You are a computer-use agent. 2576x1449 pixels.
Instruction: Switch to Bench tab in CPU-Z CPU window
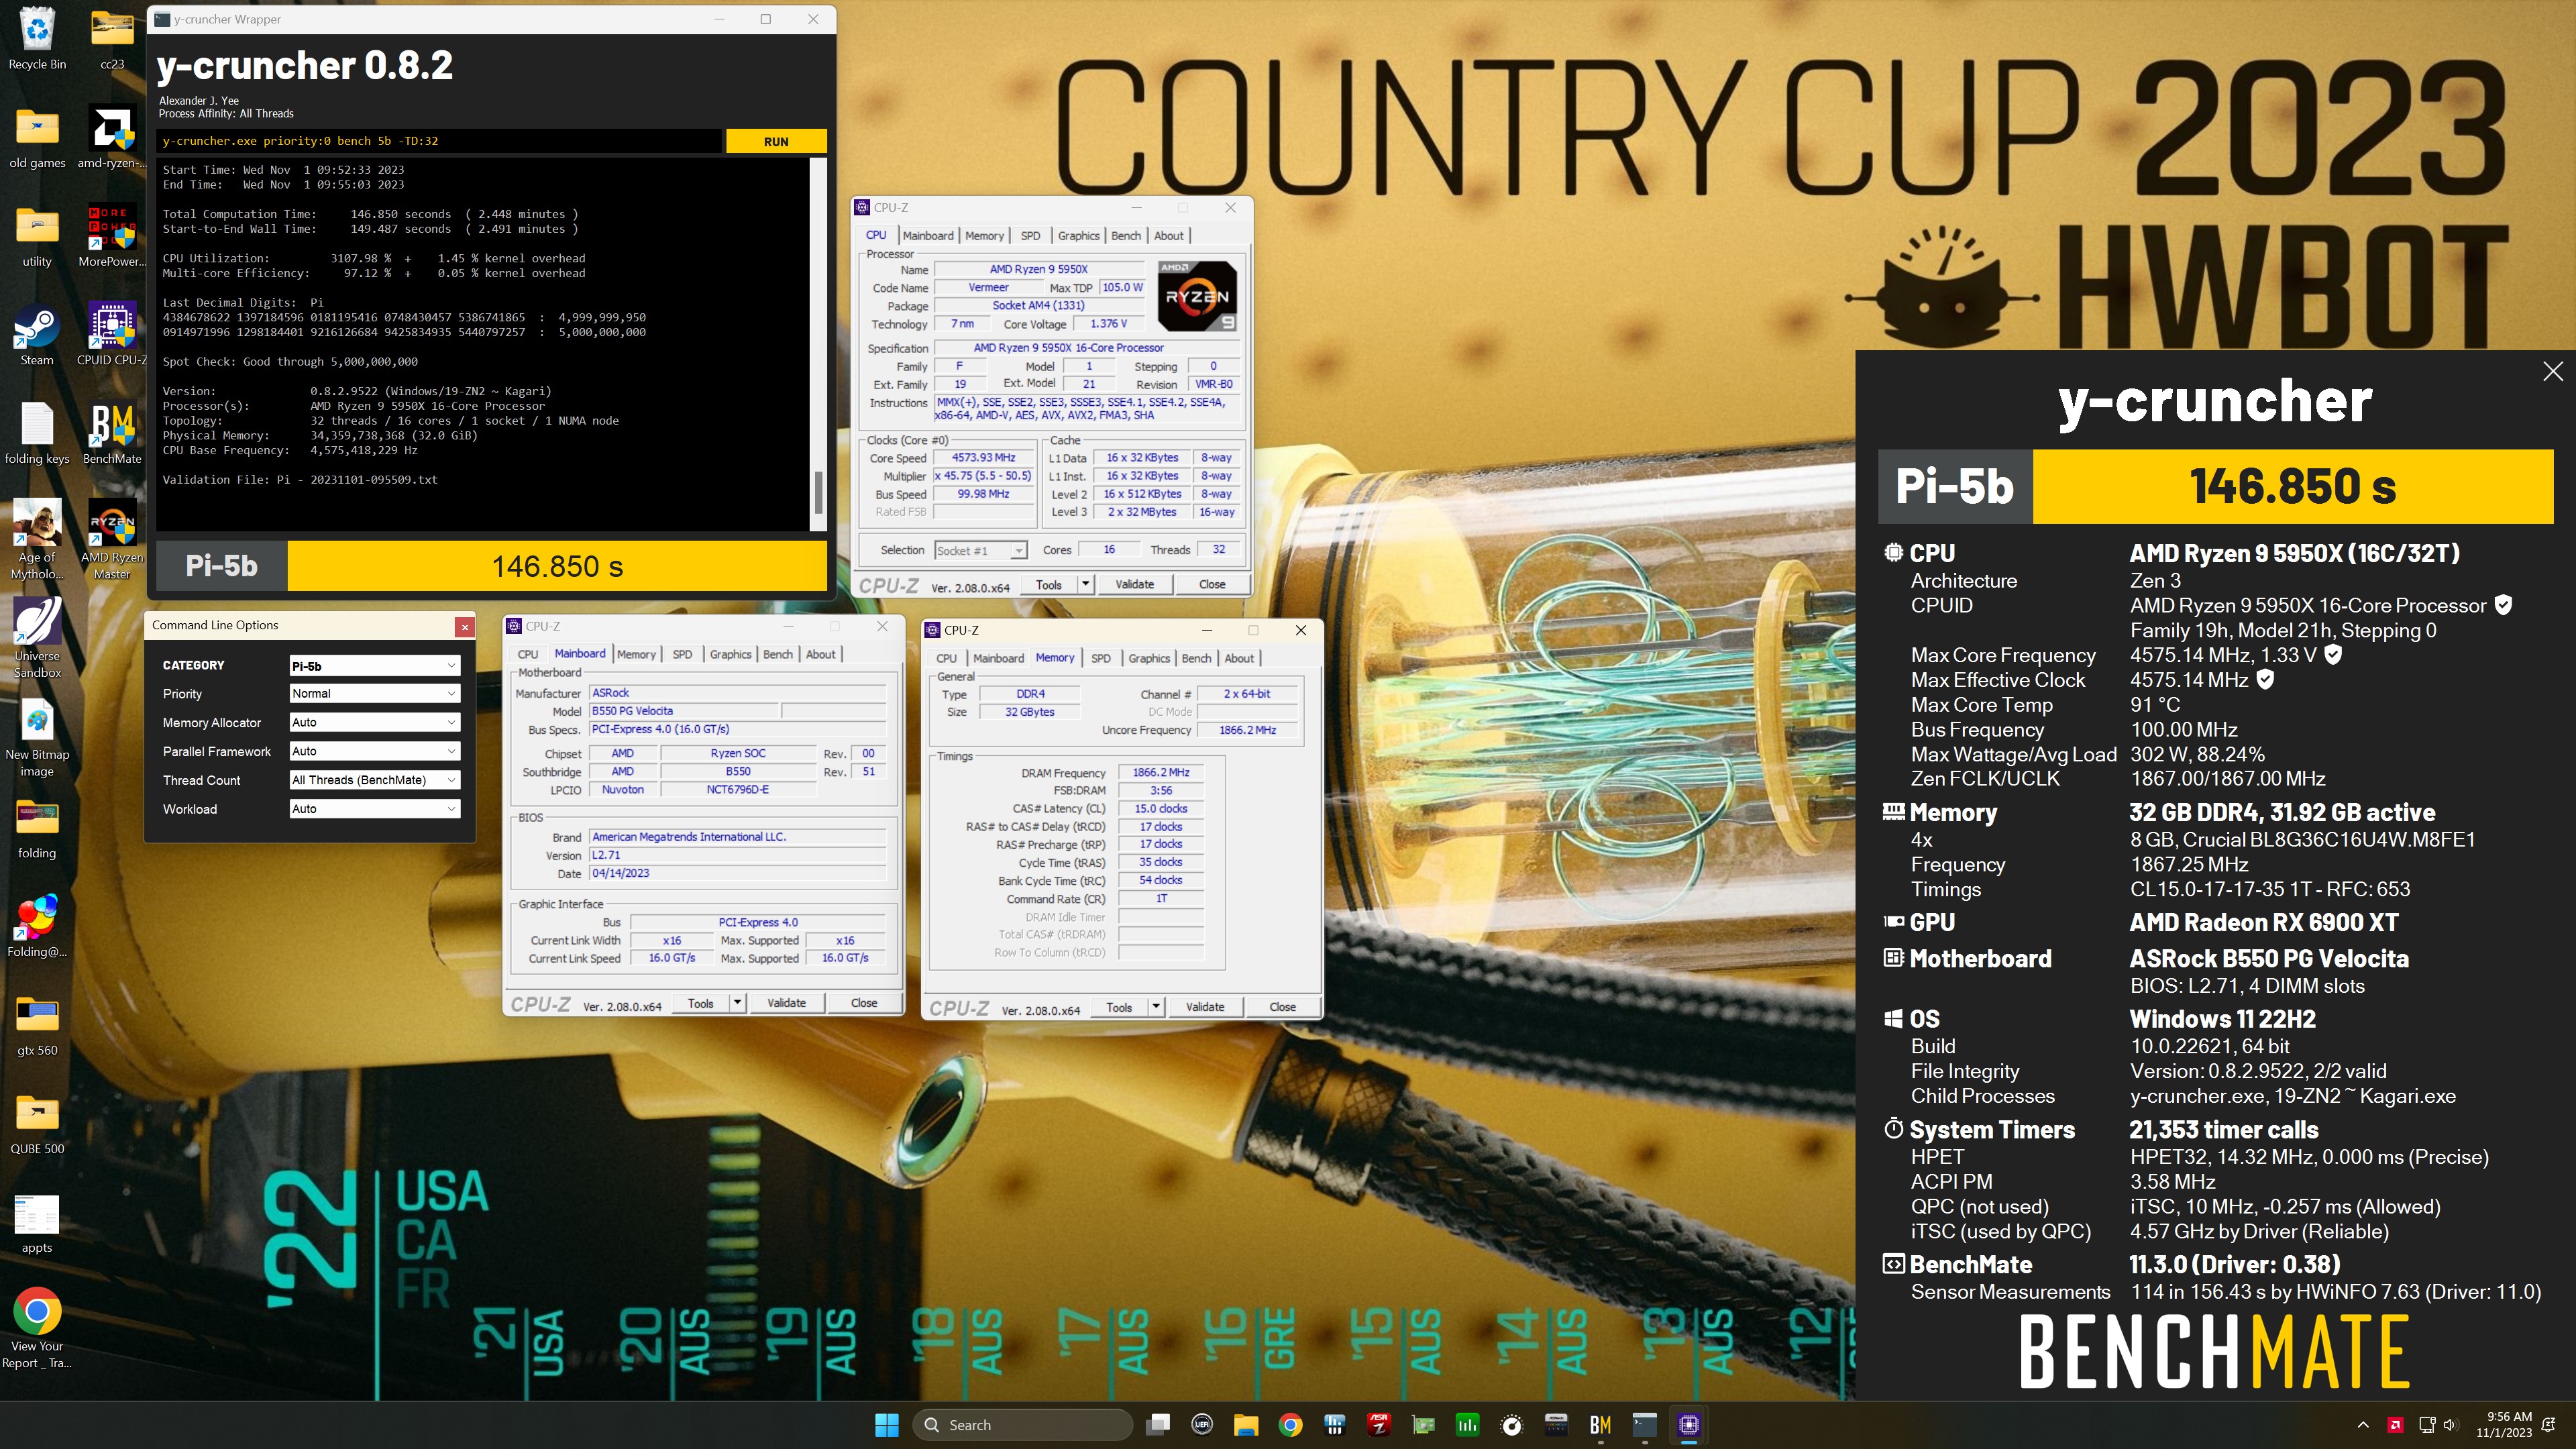pyautogui.click(x=1125, y=236)
